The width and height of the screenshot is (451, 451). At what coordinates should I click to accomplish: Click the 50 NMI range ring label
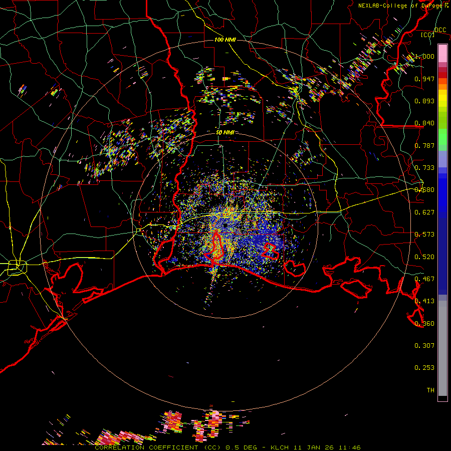click(x=225, y=133)
